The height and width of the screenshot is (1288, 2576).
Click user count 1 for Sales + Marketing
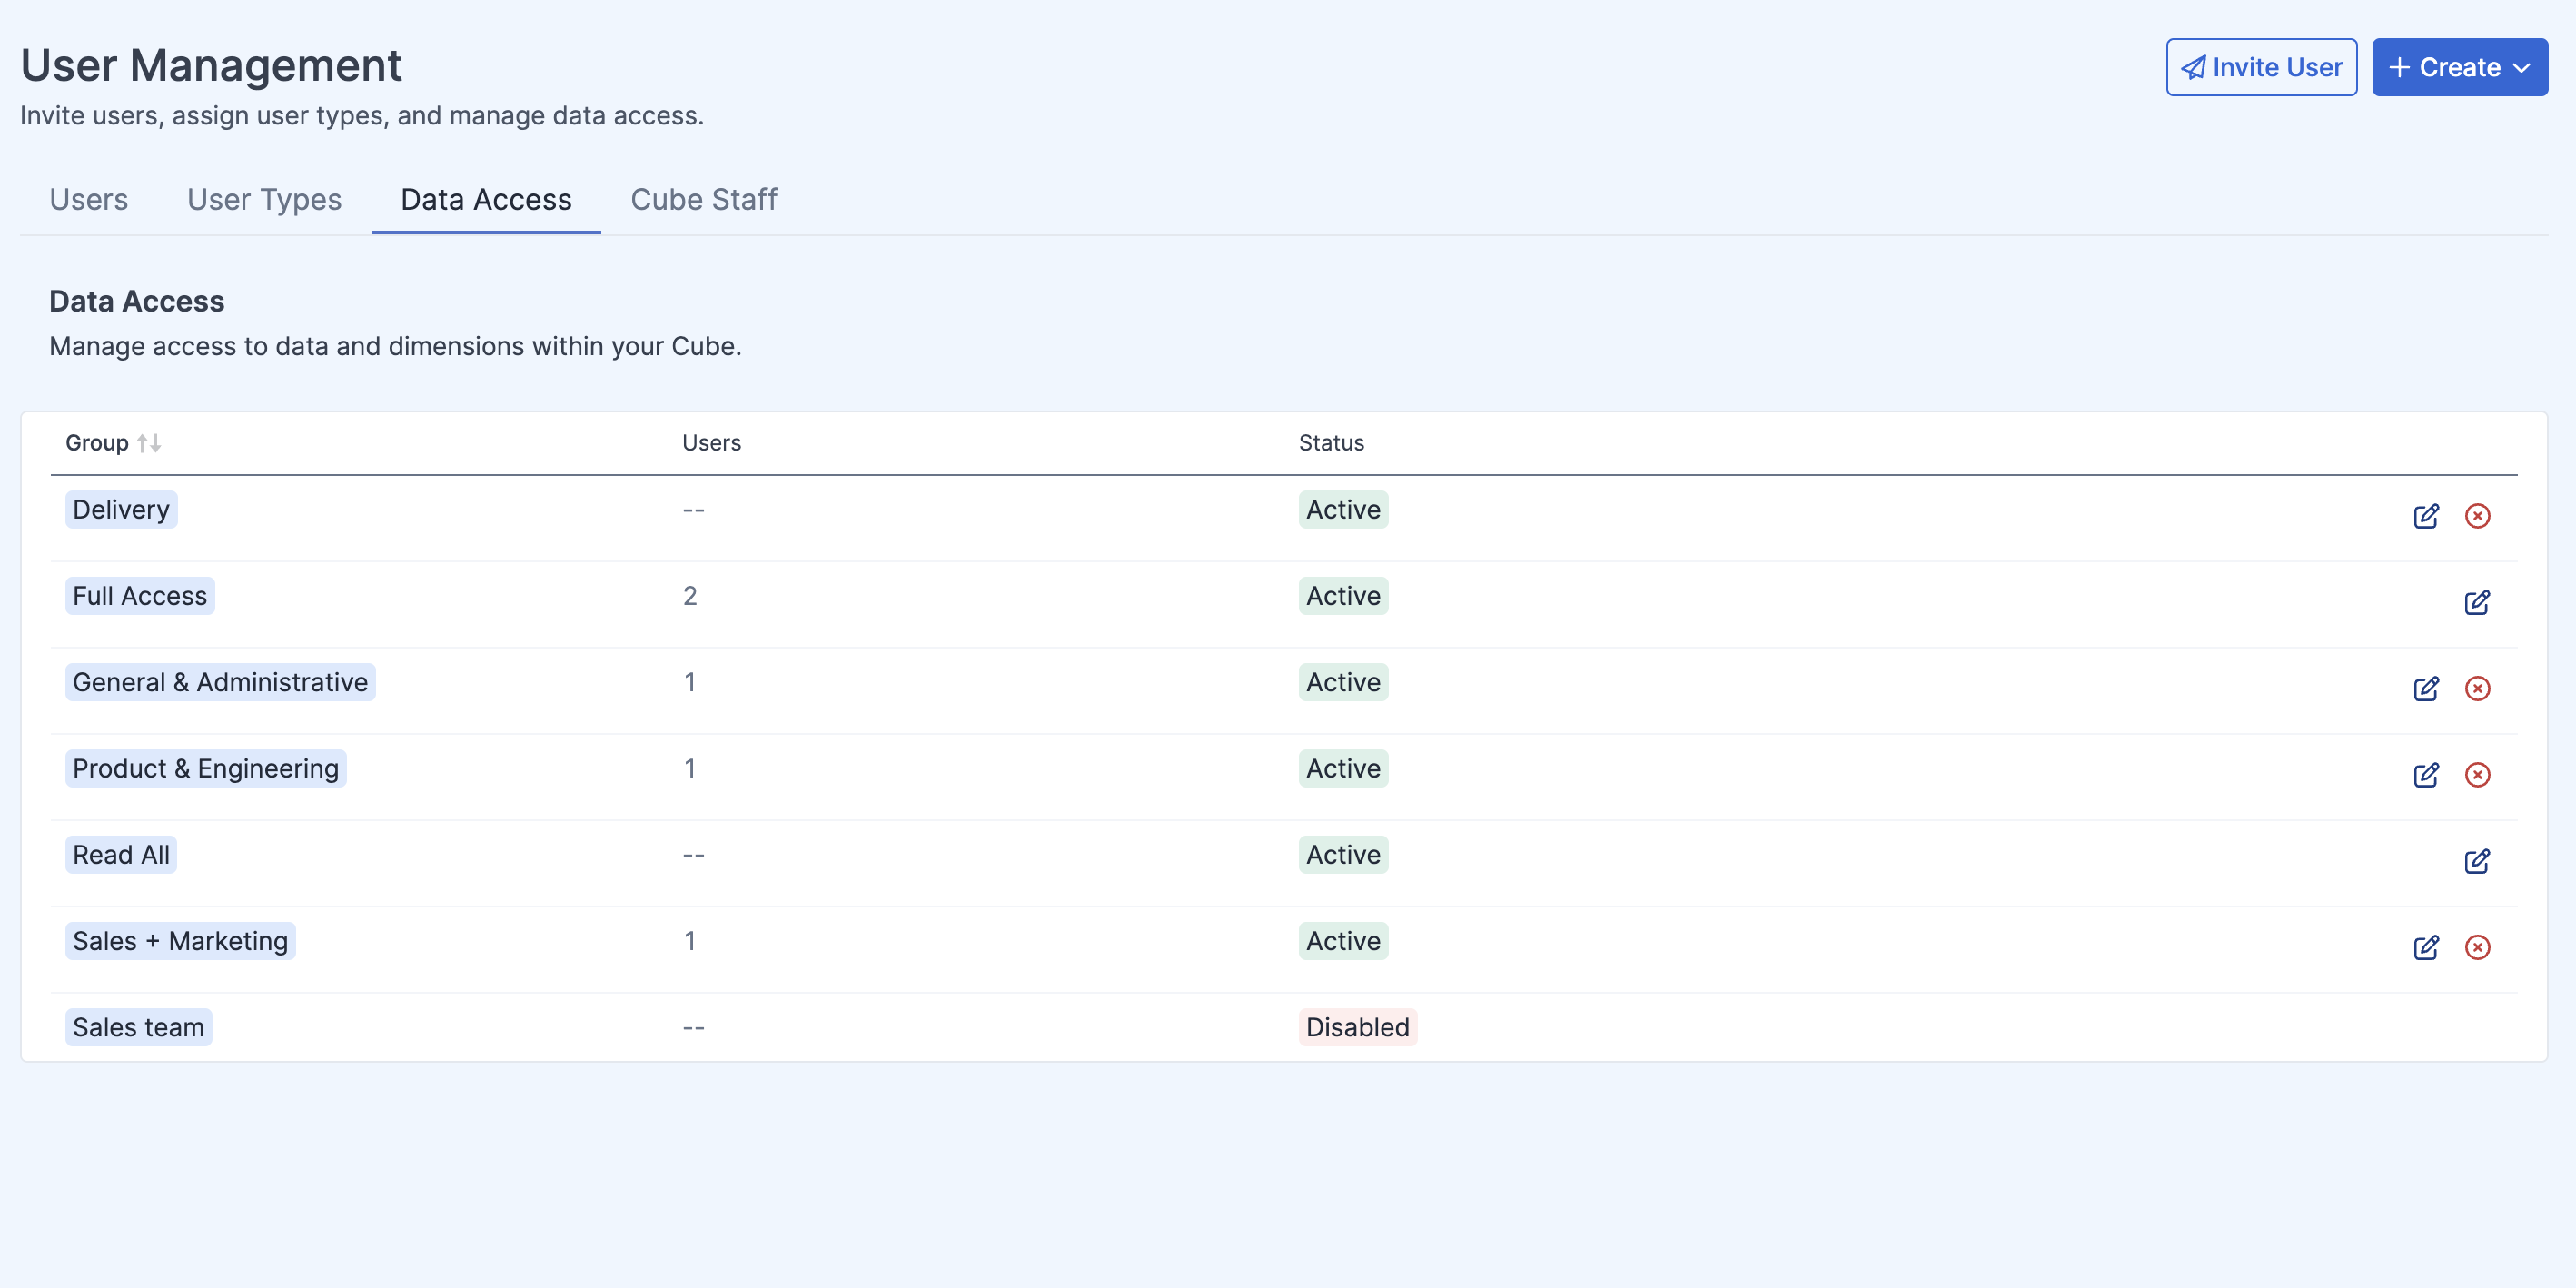click(690, 941)
